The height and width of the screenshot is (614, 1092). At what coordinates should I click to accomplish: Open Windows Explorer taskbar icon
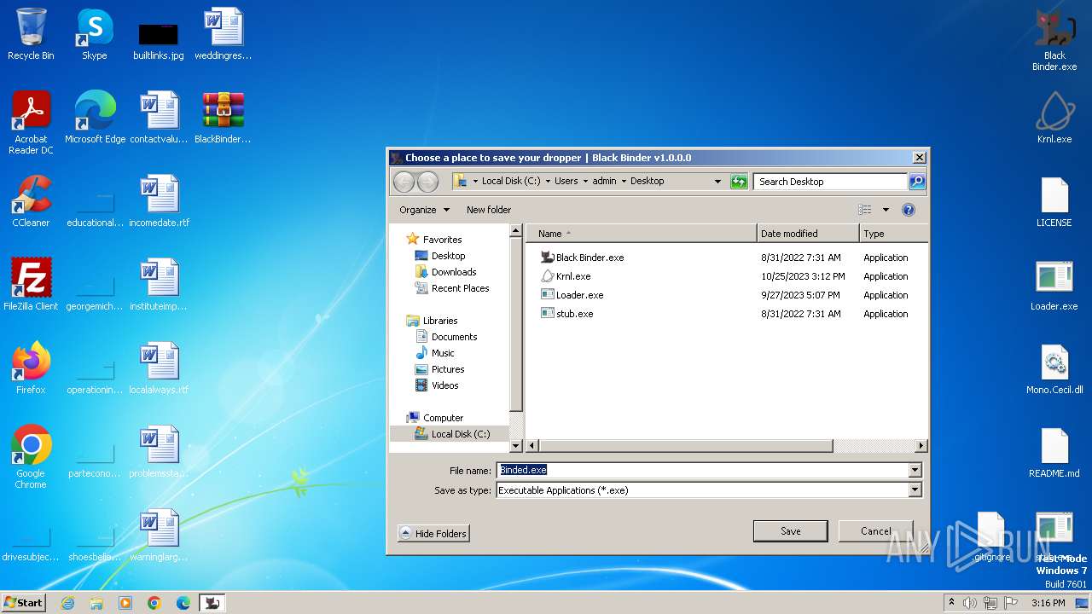(96, 603)
